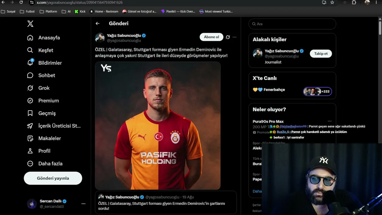Open the Demirovic Galatasaray jersey image
Image resolution: width=382 pixels, height=215 pixels.
point(158,125)
